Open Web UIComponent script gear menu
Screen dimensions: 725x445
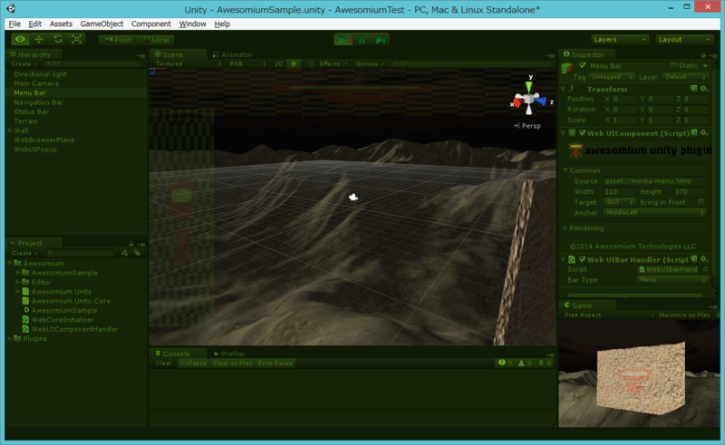(704, 132)
